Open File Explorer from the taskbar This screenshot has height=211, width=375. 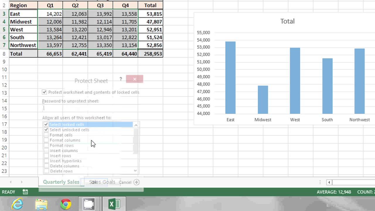pos(41,204)
